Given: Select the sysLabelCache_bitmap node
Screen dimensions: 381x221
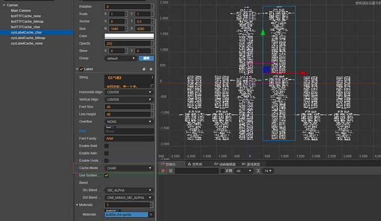Looking at the screenshot, I should [x=28, y=38].
